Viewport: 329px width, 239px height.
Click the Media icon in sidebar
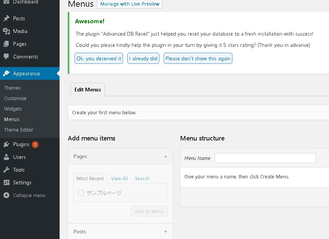point(6,31)
